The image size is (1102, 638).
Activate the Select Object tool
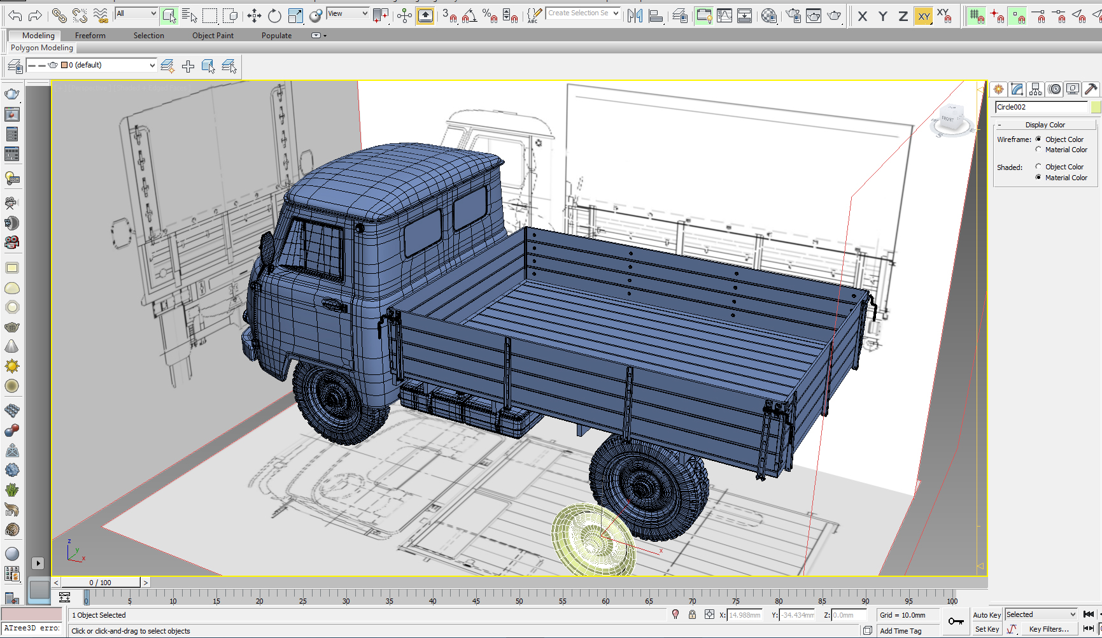(x=169, y=15)
